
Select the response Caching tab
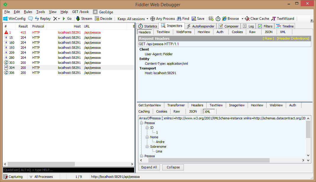click(144, 112)
